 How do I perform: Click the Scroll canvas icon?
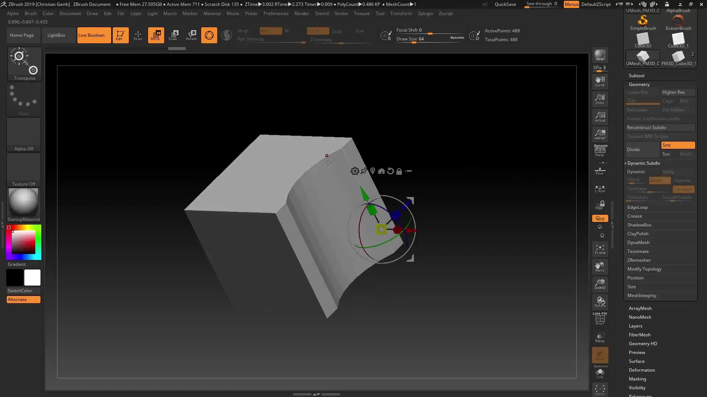[x=600, y=82]
